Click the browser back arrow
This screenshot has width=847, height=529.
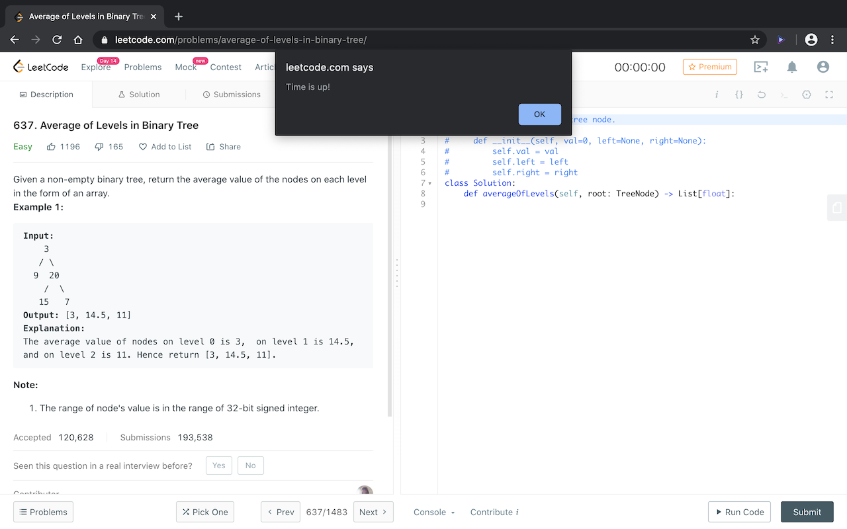[x=15, y=40]
